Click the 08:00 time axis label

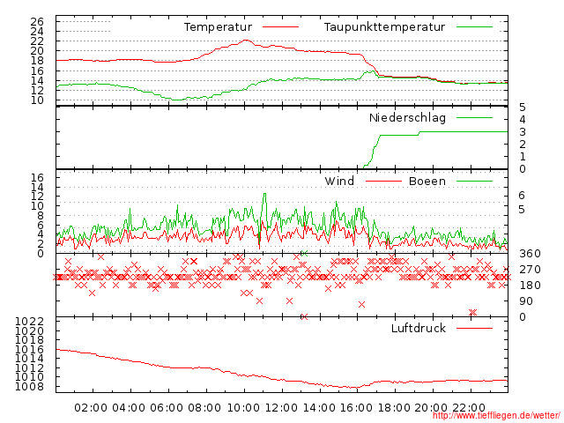[204, 408]
